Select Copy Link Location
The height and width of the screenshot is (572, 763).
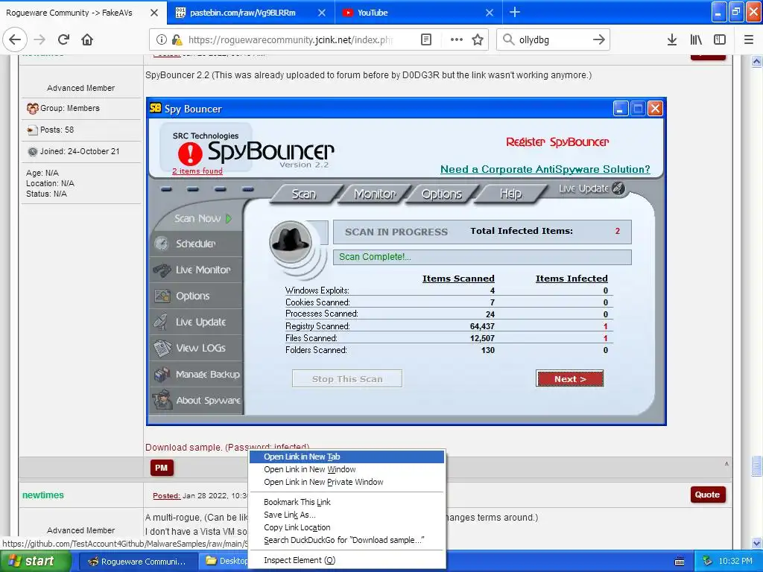tap(346, 527)
